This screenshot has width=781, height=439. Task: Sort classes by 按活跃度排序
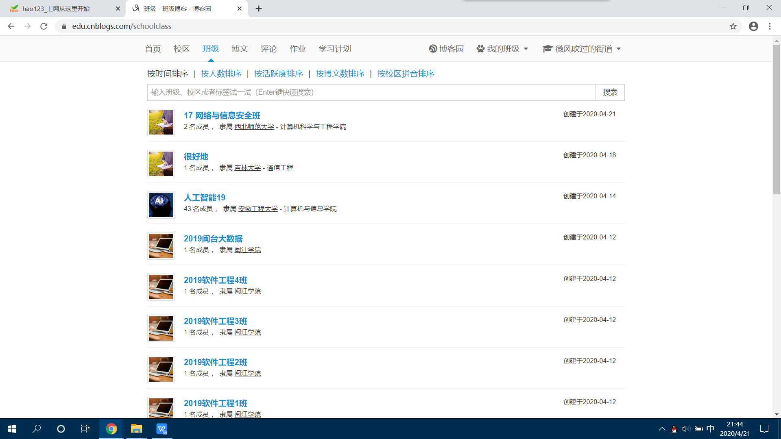click(278, 74)
